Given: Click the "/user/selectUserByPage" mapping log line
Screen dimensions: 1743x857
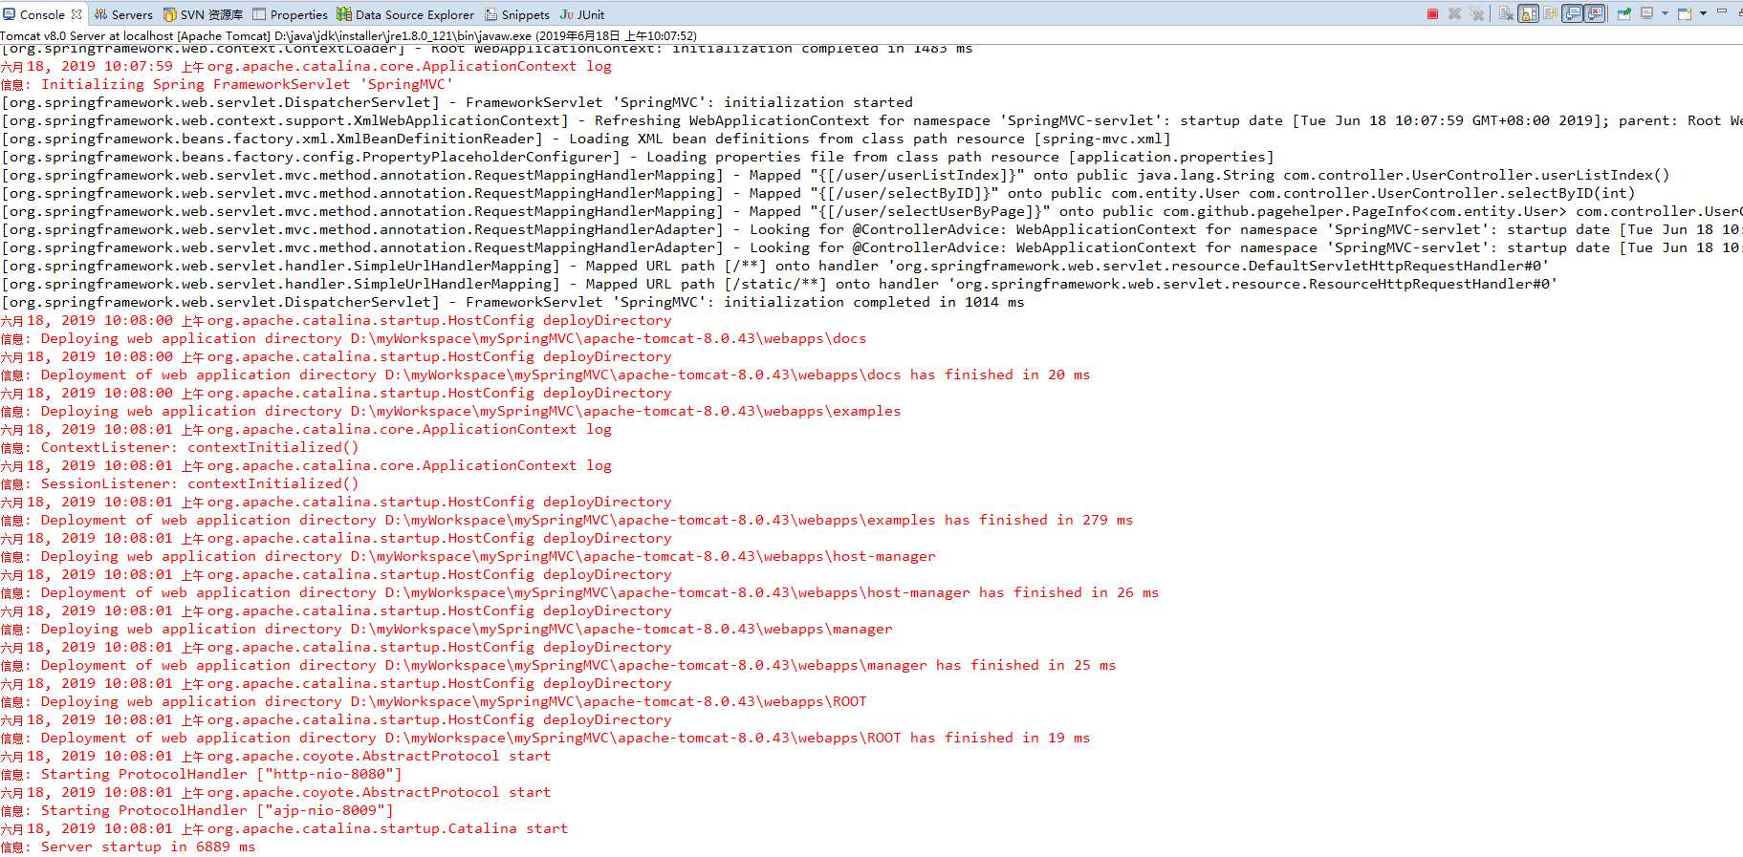Looking at the screenshot, I should (x=871, y=211).
